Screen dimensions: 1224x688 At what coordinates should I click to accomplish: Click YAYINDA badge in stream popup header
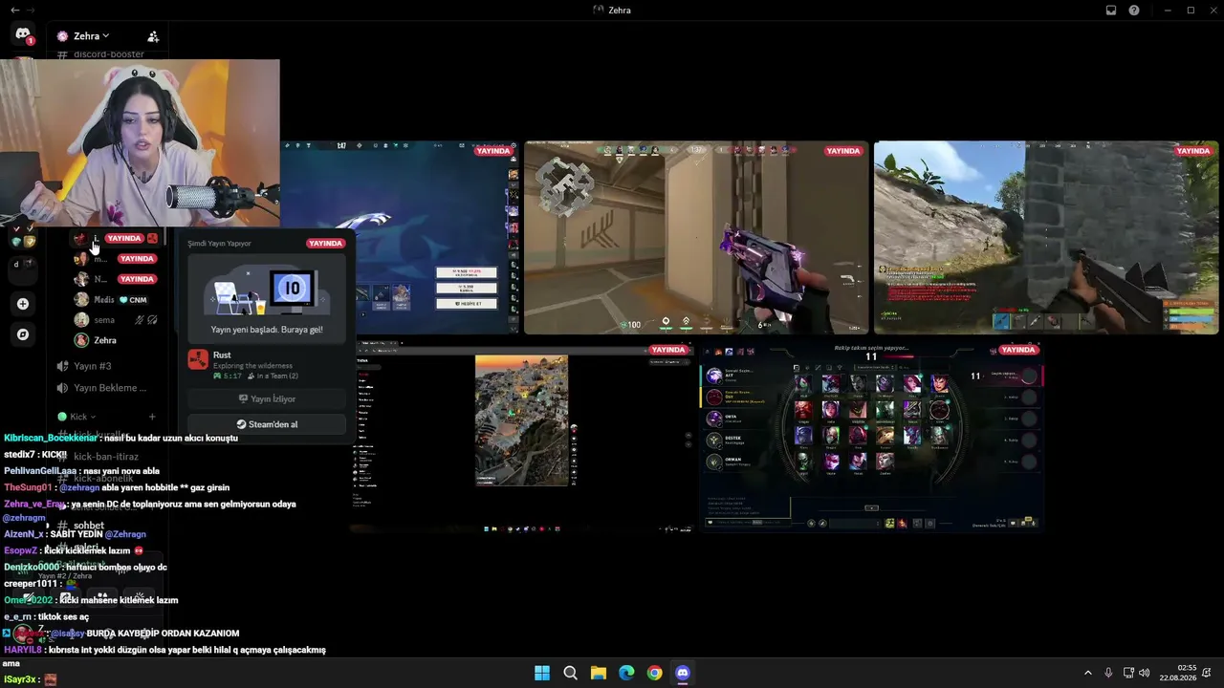[x=325, y=244]
